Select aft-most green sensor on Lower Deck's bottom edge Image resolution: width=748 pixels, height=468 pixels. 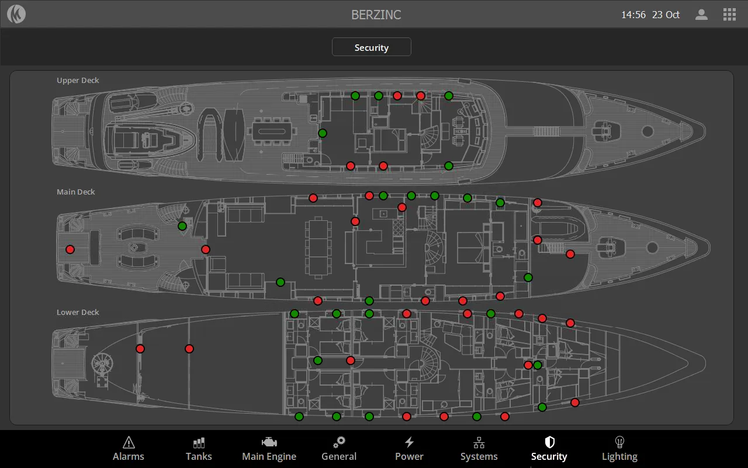[299, 417]
